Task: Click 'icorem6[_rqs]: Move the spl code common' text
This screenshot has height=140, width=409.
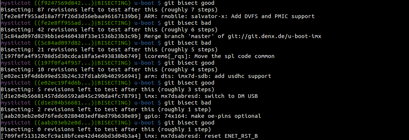Action: 209,57
